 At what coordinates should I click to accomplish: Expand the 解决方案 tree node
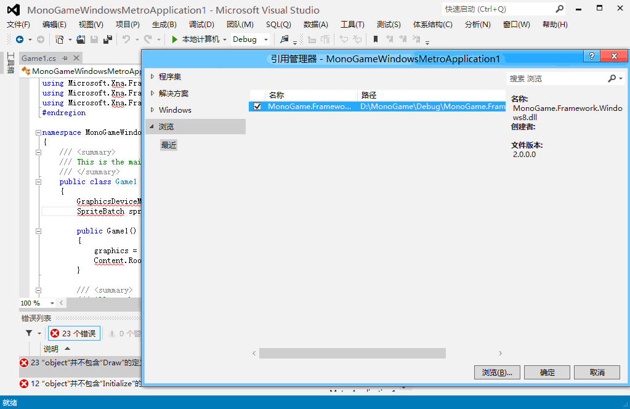(x=152, y=93)
